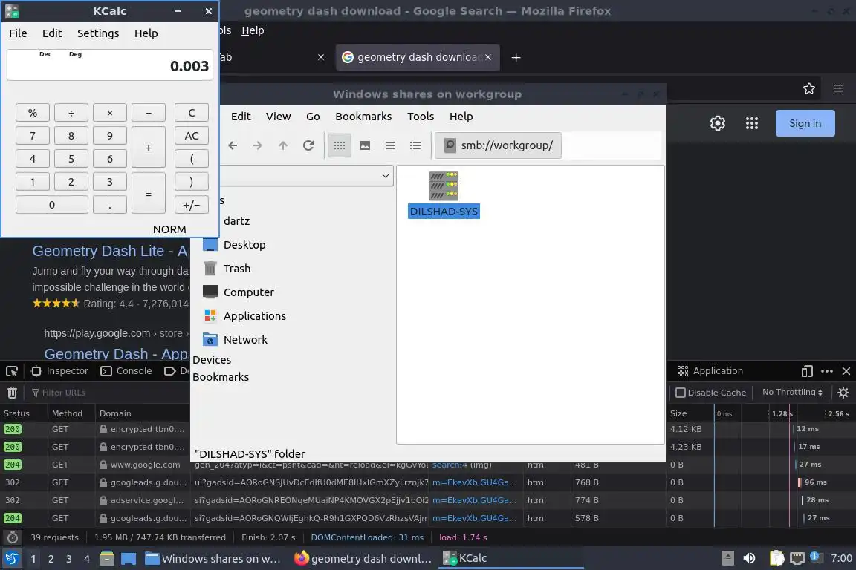Enable the Disable Cache checkbox
The width and height of the screenshot is (856, 570).
point(681,393)
